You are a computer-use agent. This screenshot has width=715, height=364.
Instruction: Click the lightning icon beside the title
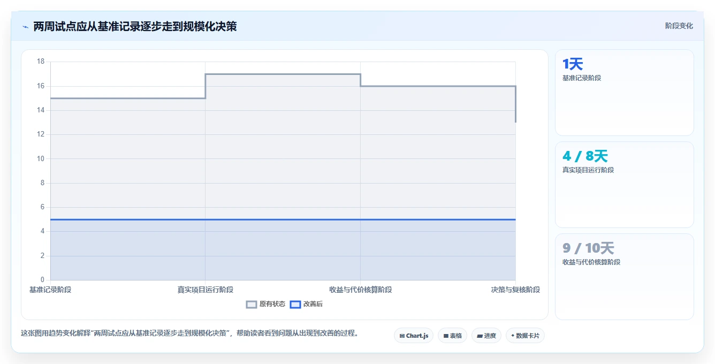point(25,27)
